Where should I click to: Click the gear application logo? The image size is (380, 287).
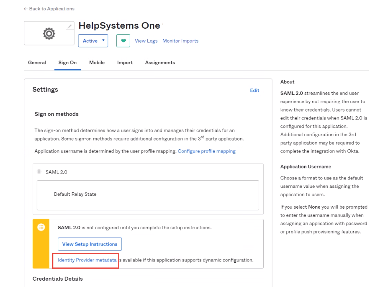click(49, 34)
